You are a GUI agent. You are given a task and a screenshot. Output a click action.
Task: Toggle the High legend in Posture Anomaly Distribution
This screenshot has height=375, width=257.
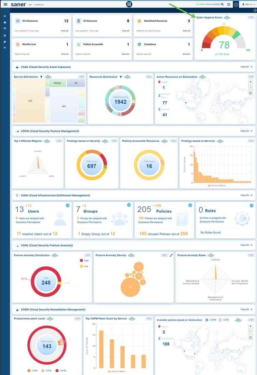82,260
